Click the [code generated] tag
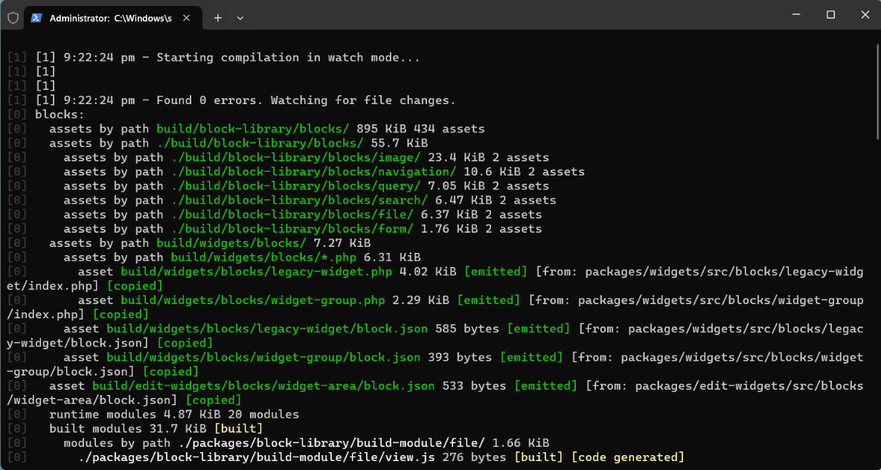This screenshot has width=881, height=470. point(627,457)
